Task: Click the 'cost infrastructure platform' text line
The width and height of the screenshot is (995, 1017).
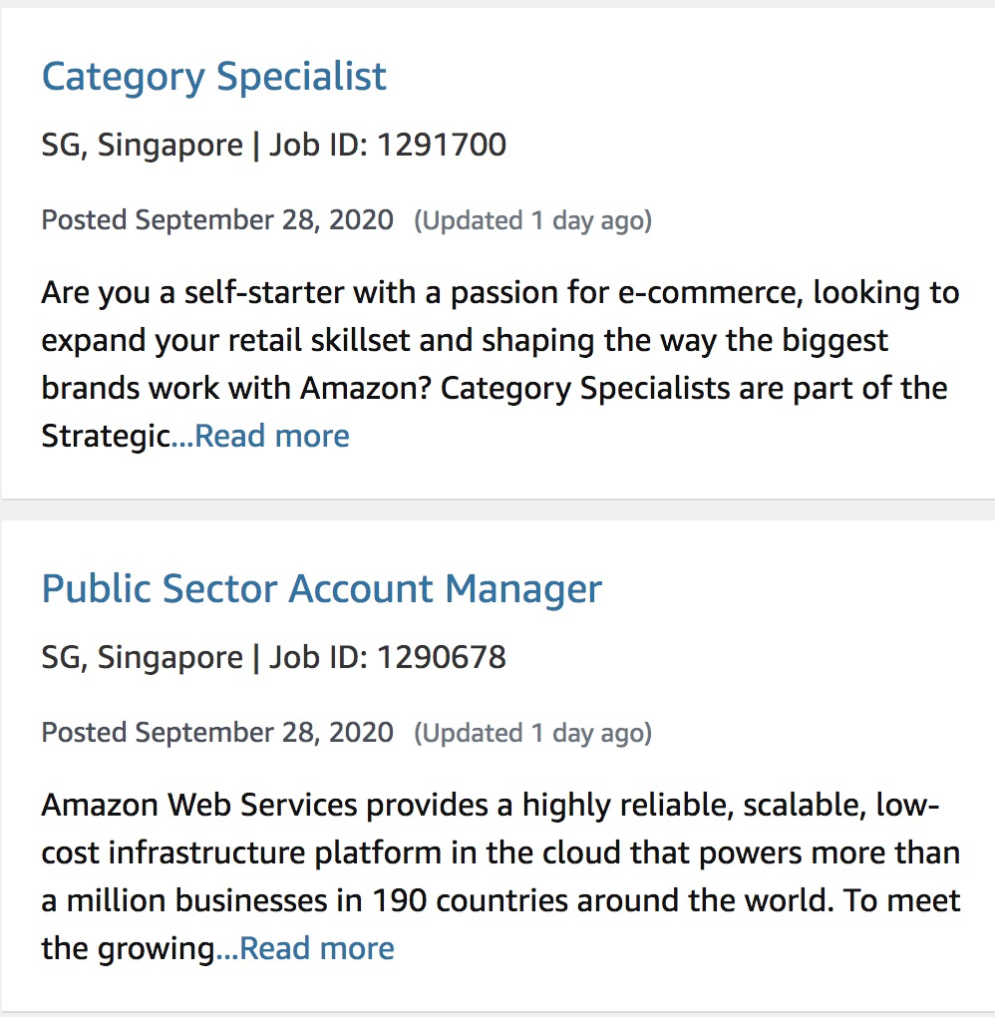Action: (x=499, y=852)
